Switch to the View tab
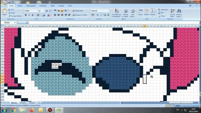 (x=70, y=6)
